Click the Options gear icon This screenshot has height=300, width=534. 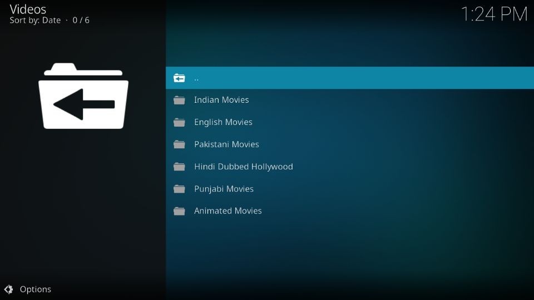click(x=9, y=289)
